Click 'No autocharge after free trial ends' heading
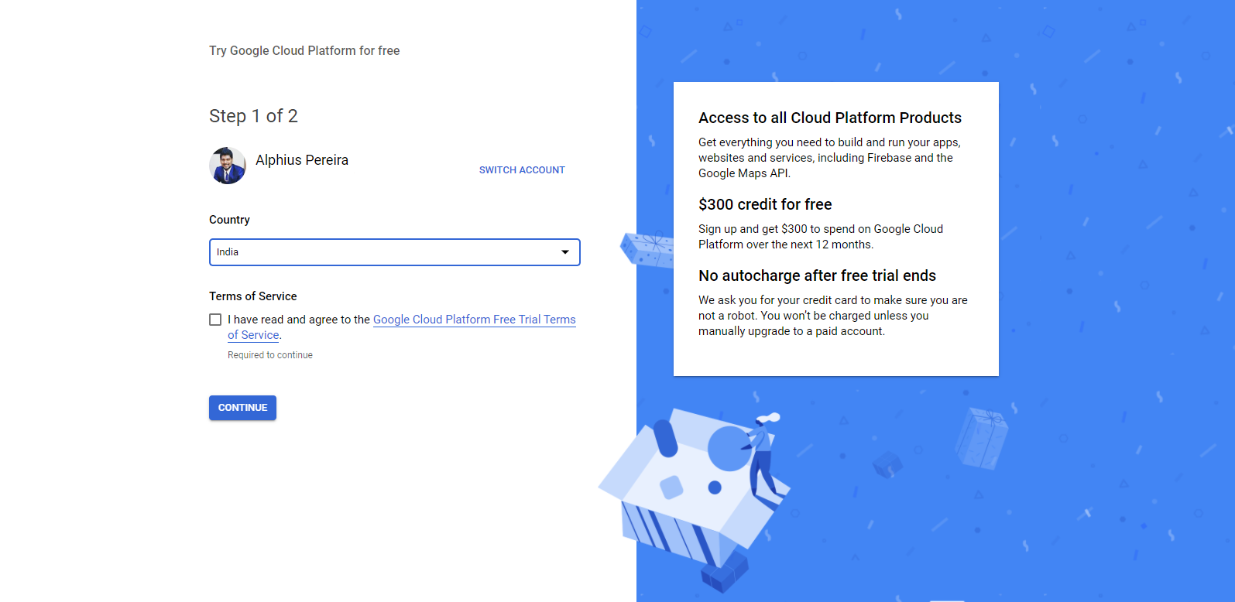 (817, 275)
